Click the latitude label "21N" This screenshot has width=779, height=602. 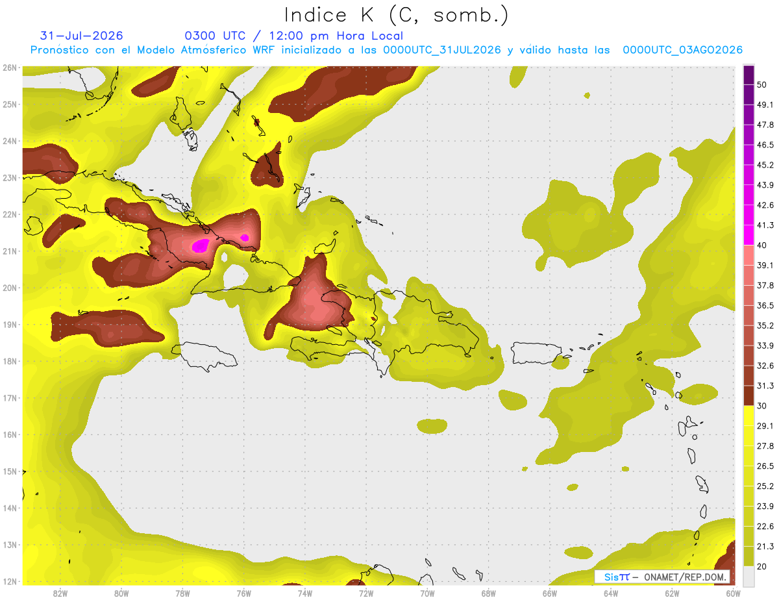pos(10,251)
